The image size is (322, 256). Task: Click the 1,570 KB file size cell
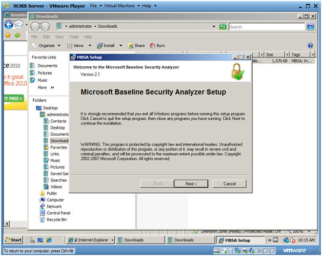(x=279, y=61)
